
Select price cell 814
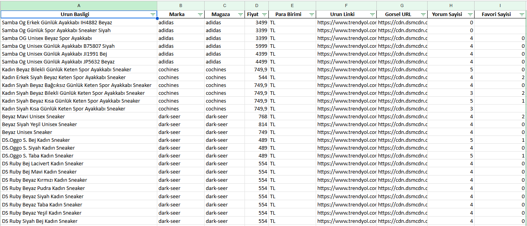pos(257,124)
